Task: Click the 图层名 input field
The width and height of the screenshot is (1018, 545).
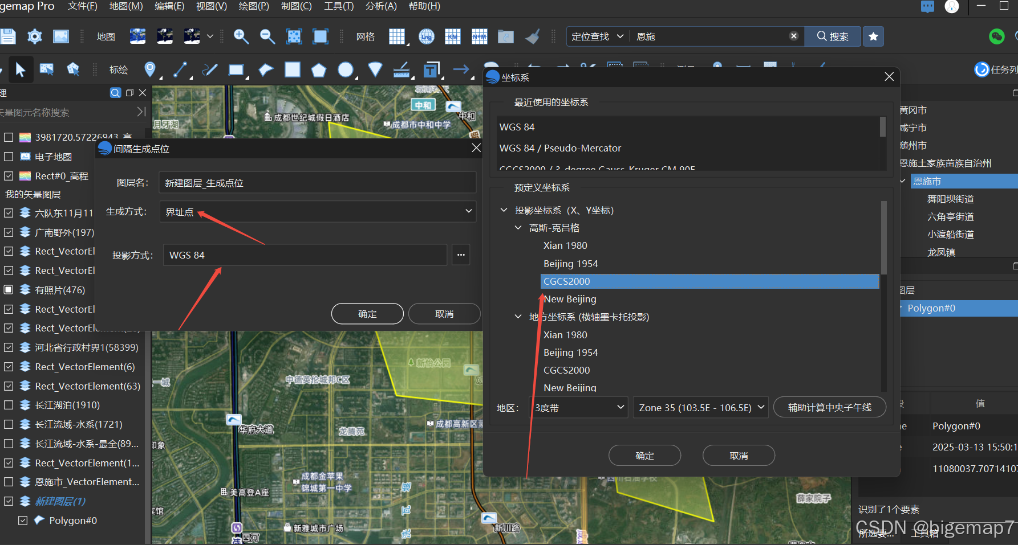Action: point(318,183)
